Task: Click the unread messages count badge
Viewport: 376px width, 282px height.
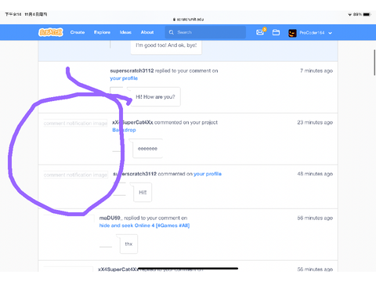Action: pyautogui.click(x=265, y=29)
